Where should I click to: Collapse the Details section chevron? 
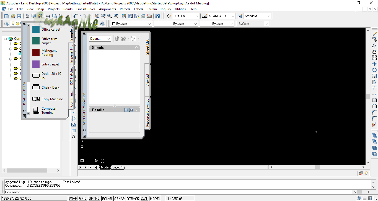136,110
